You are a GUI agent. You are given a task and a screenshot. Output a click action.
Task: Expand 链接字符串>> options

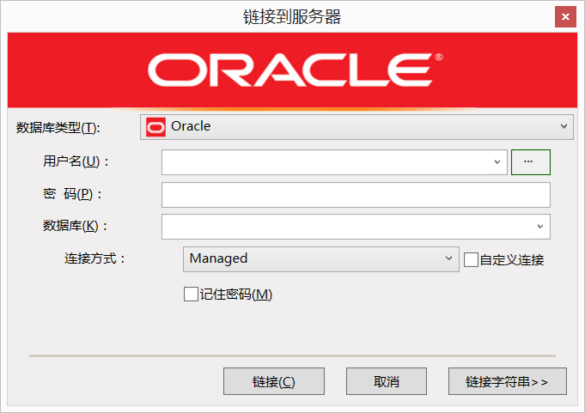click(507, 381)
